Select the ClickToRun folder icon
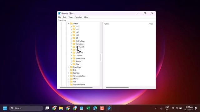This screenshot has height=112, width=200. 74,41
